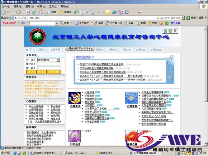Click the Start button on taskbar
The width and height of the screenshot is (208, 156).
(x=5, y=153)
